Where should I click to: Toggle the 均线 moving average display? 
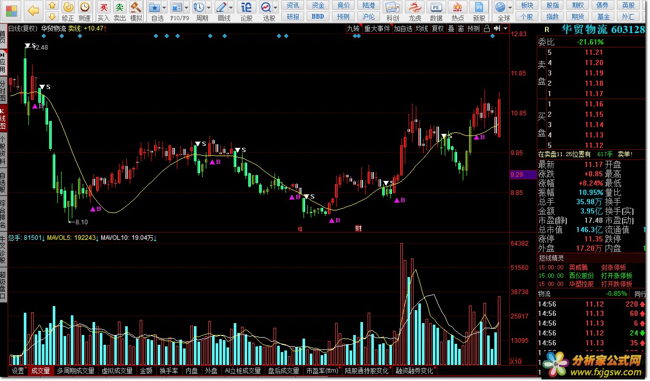(x=422, y=28)
